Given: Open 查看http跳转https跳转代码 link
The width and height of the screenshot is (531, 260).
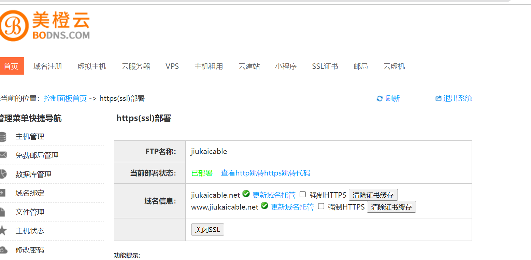Looking at the screenshot, I should [265, 173].
